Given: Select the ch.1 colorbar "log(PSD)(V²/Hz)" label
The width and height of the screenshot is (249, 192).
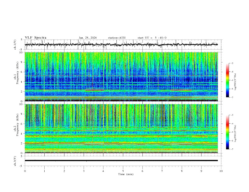Looking at the screenshot, I should (x=235, y=82).
